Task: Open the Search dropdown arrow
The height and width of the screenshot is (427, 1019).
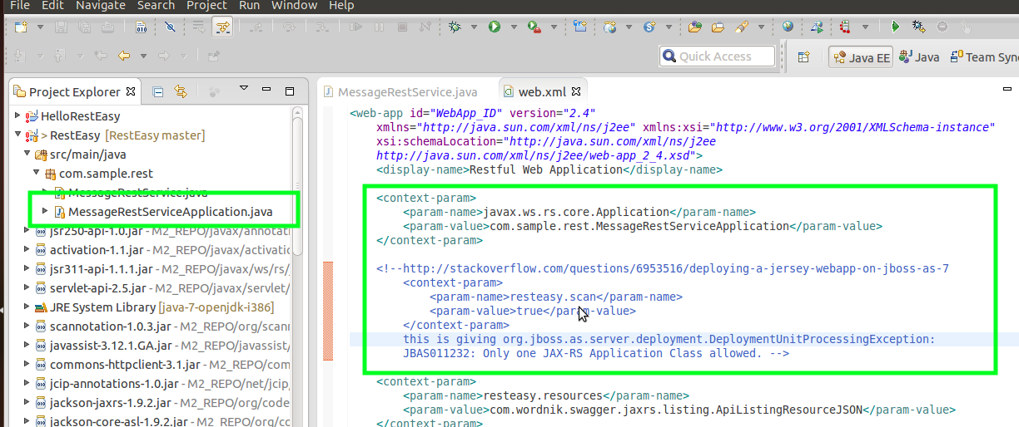Action: tap(760, 27)
